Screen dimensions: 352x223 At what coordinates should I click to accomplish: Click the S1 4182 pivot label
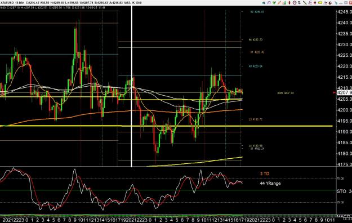click(x=257, y=149)
